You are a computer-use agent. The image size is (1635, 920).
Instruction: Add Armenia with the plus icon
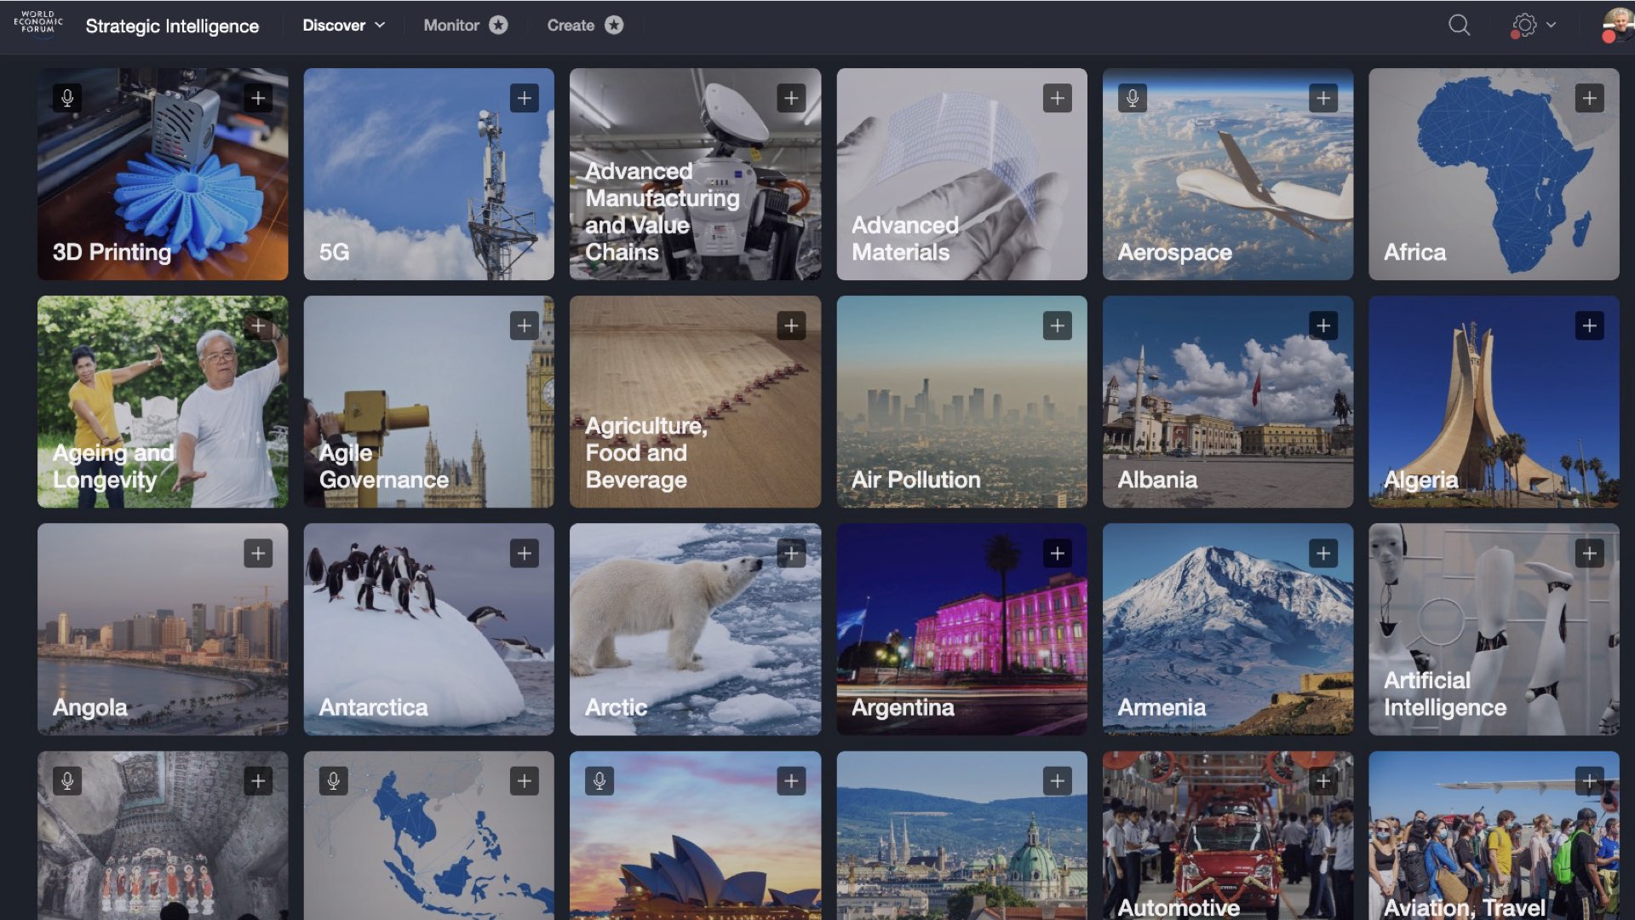[1323, 553]
